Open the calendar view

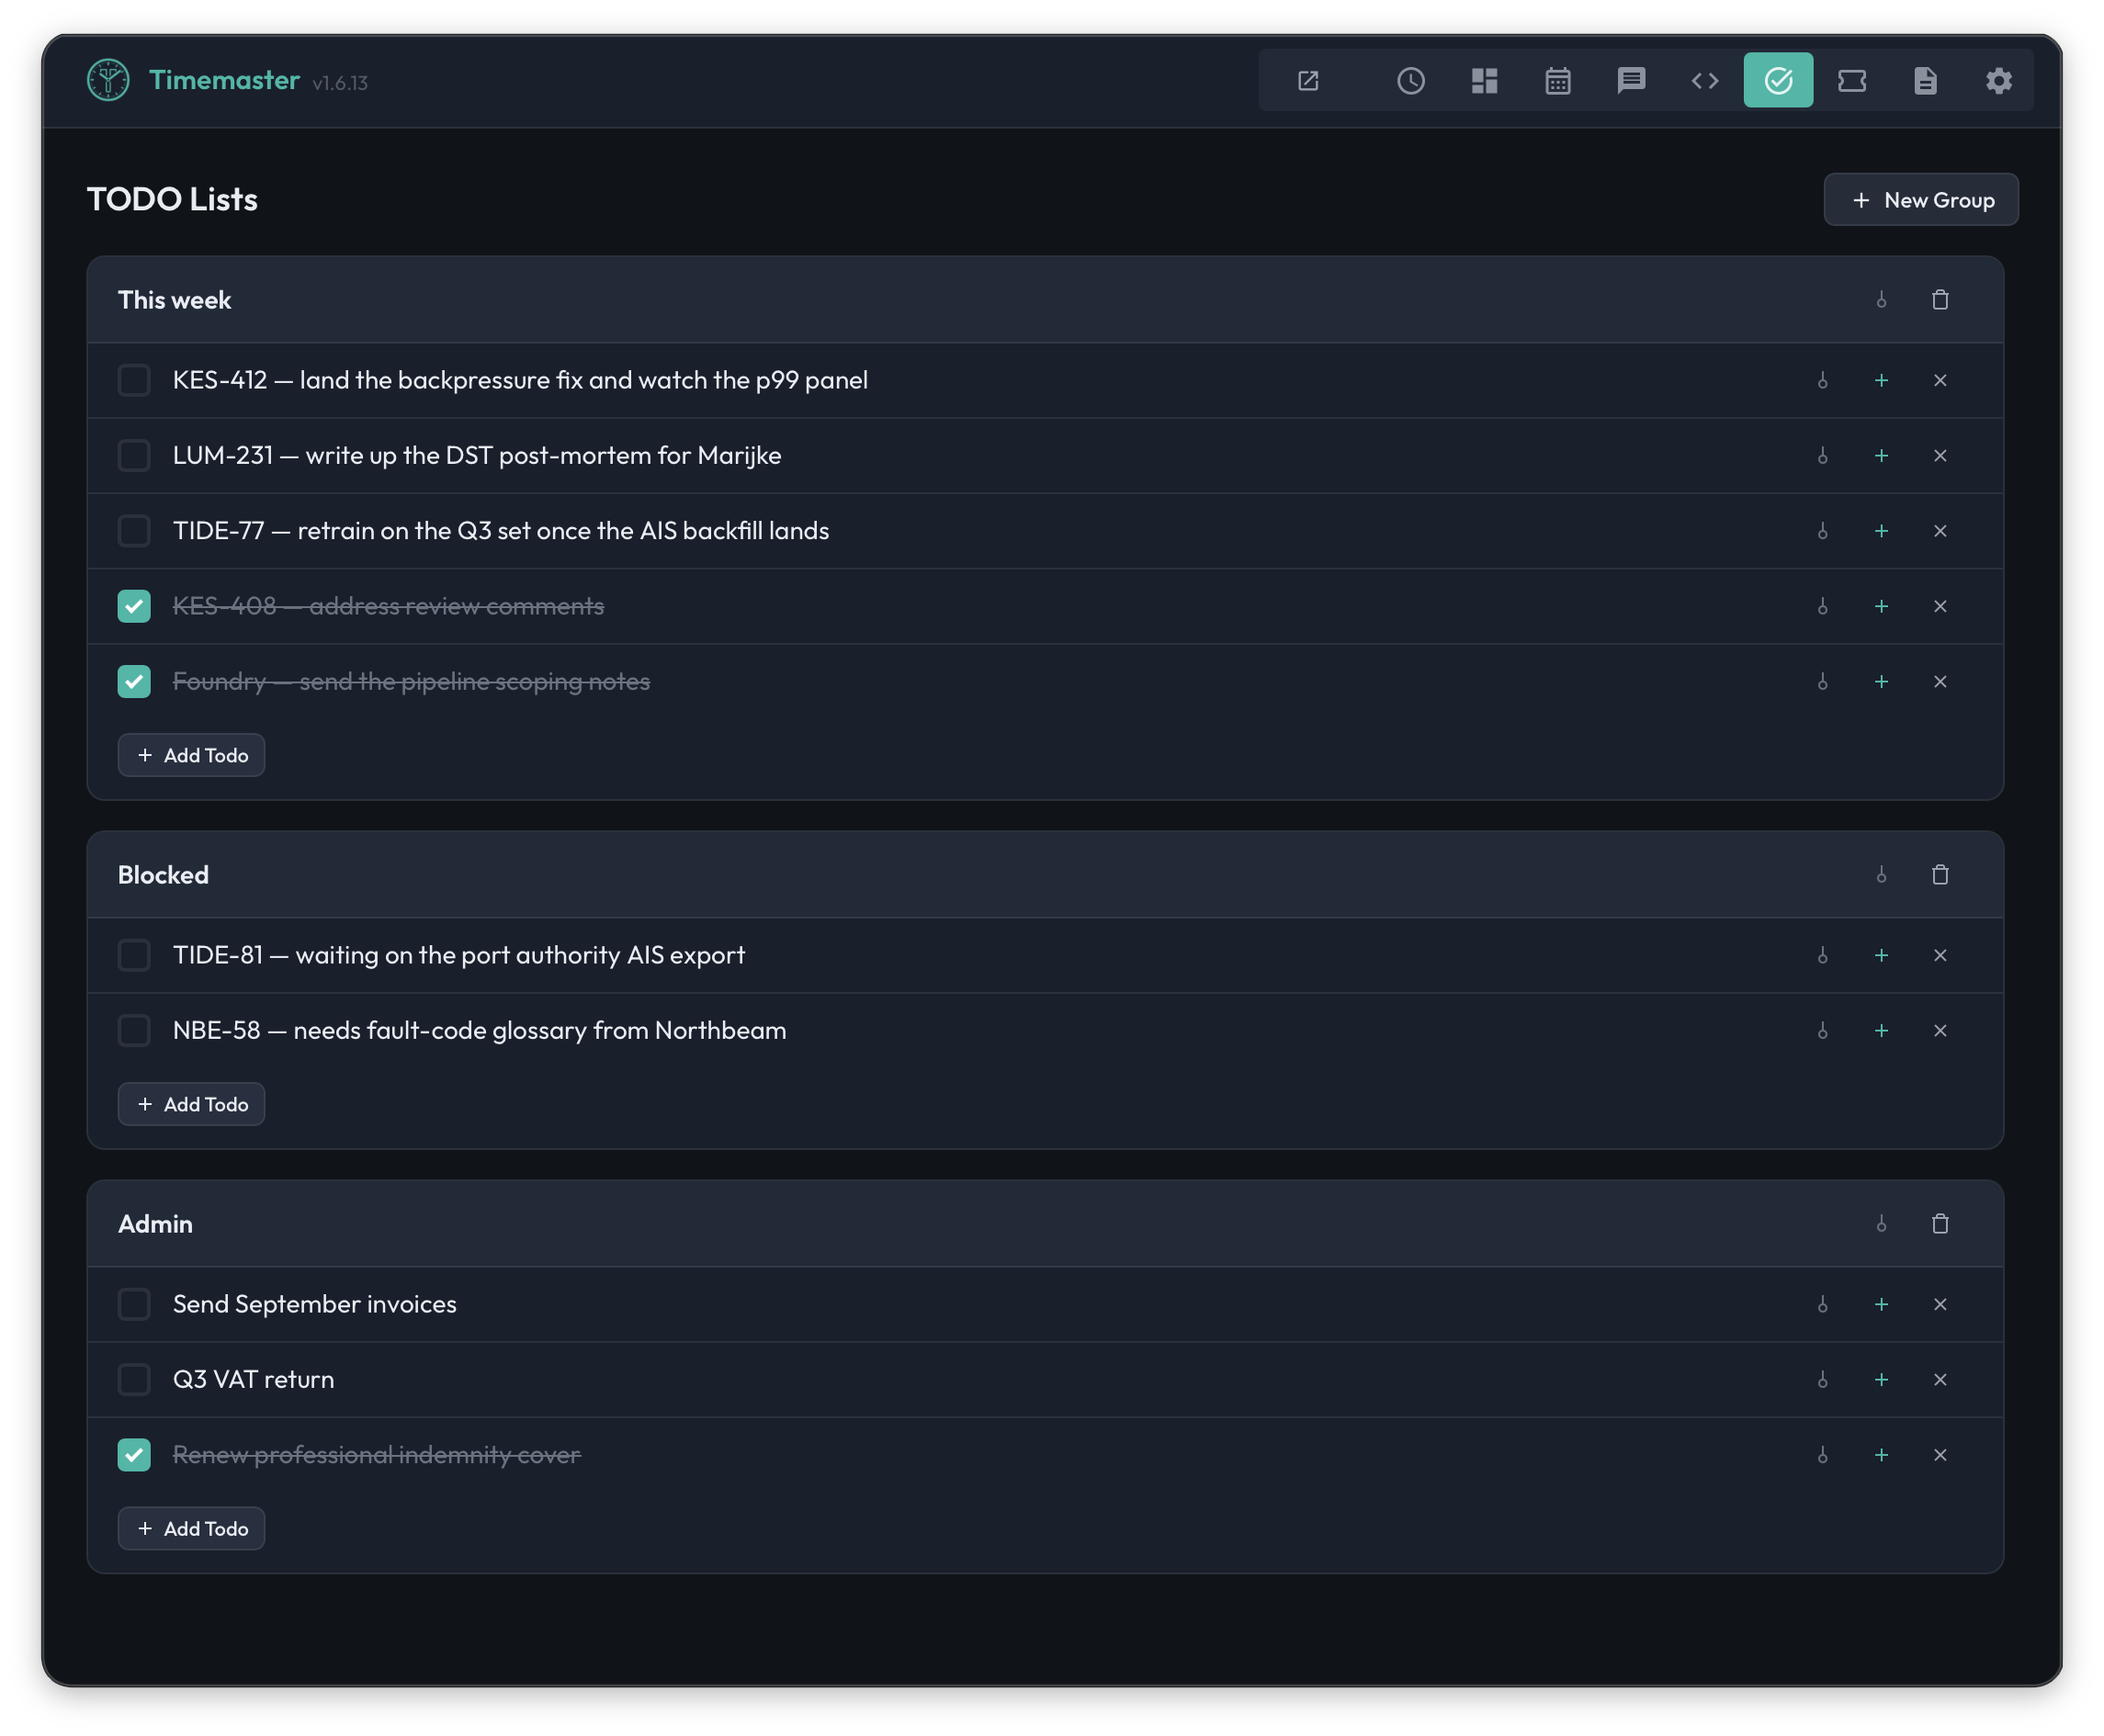click(1557, 81)
